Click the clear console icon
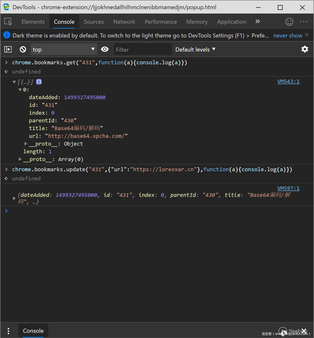Screen dimensions: 314x338 (x=23, y=50)
